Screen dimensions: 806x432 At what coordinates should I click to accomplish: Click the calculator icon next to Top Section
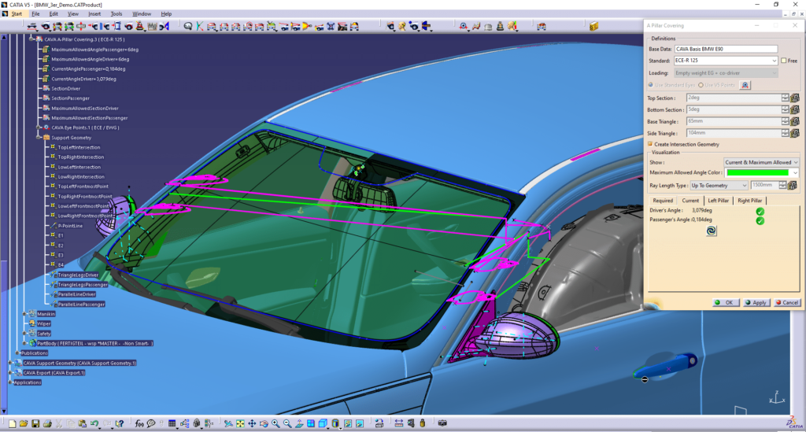click(795, 98)
